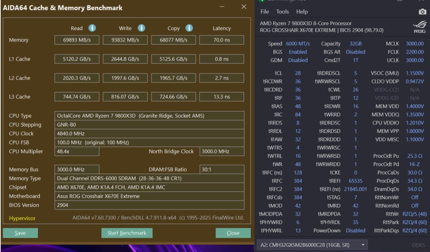430x252 pixels.
Task: Open the Help menu in ZenTimings
Action: coord(302,12)
